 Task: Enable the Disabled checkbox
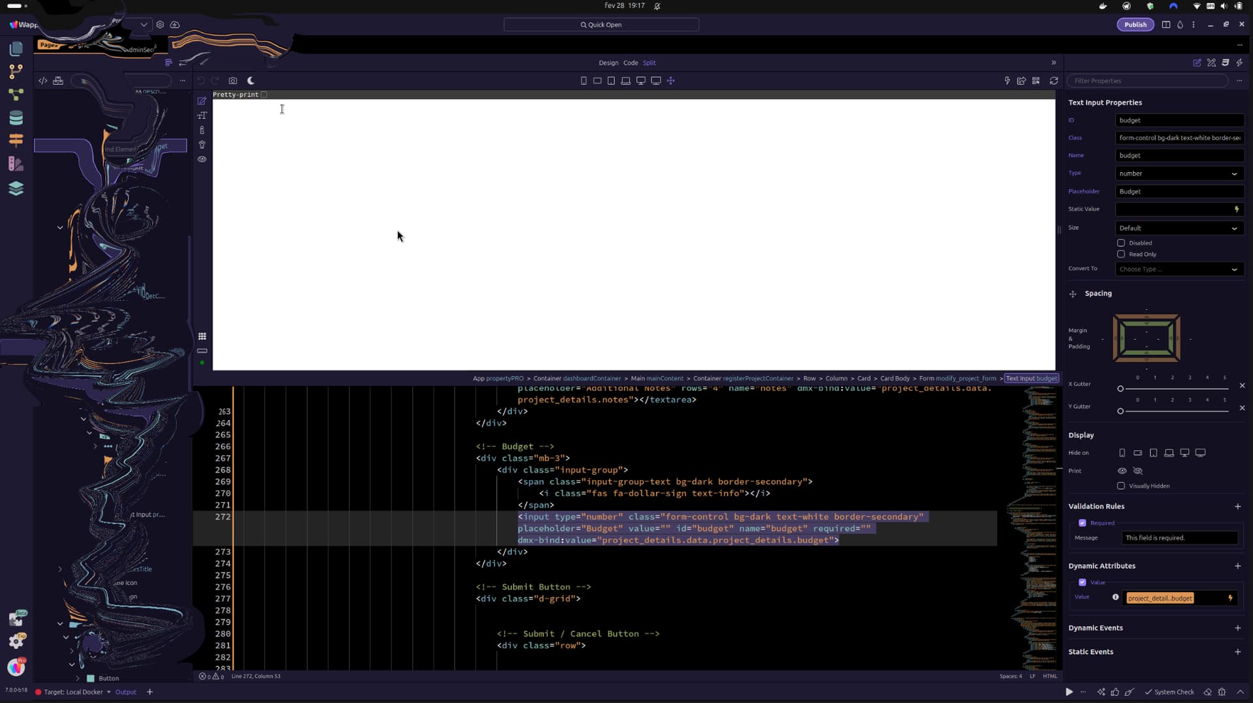click(x=1121, y=243)
